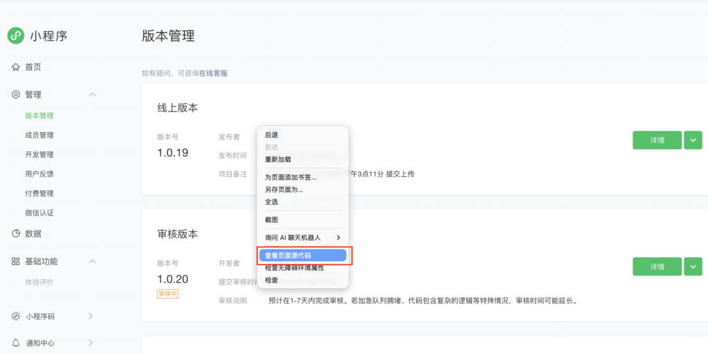This screenshot has width=708, height=354.
Task: Go to 成员管理 in sidebar
Action: pyautogui.click(x=39, y=136)
